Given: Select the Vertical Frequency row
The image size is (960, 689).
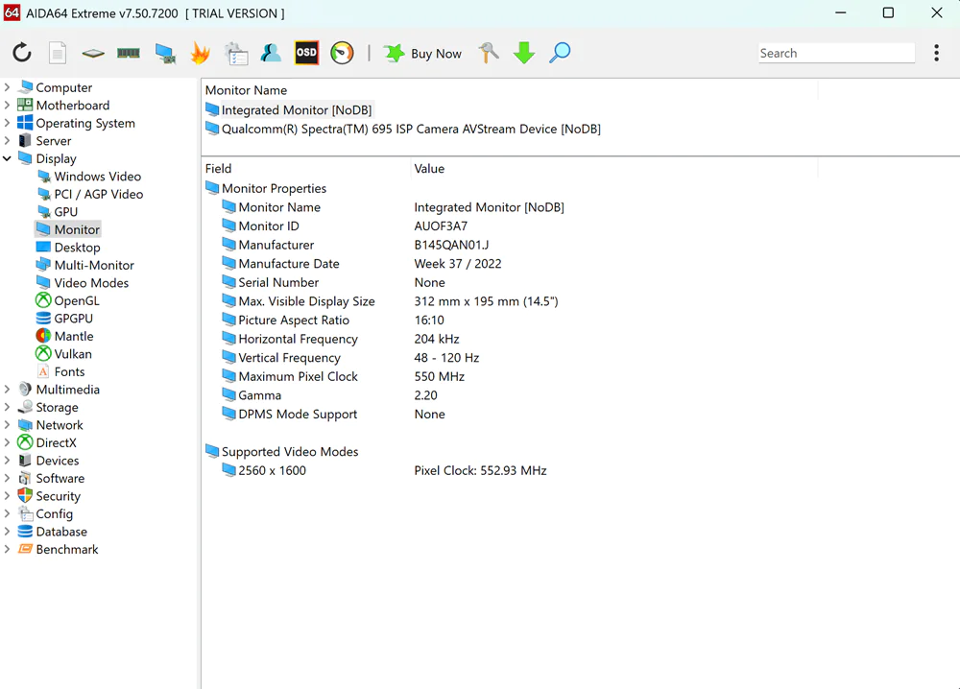Looking at the screenshot, I should point(350,358).
